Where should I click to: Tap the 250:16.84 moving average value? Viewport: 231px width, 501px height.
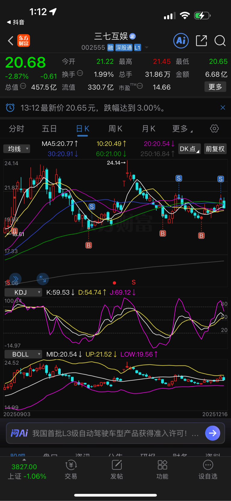(158, 154)
